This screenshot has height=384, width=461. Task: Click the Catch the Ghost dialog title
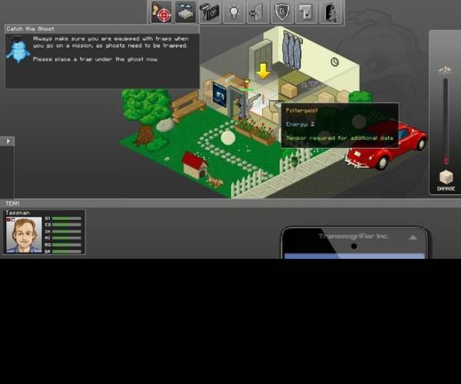[x=30, y=28]
